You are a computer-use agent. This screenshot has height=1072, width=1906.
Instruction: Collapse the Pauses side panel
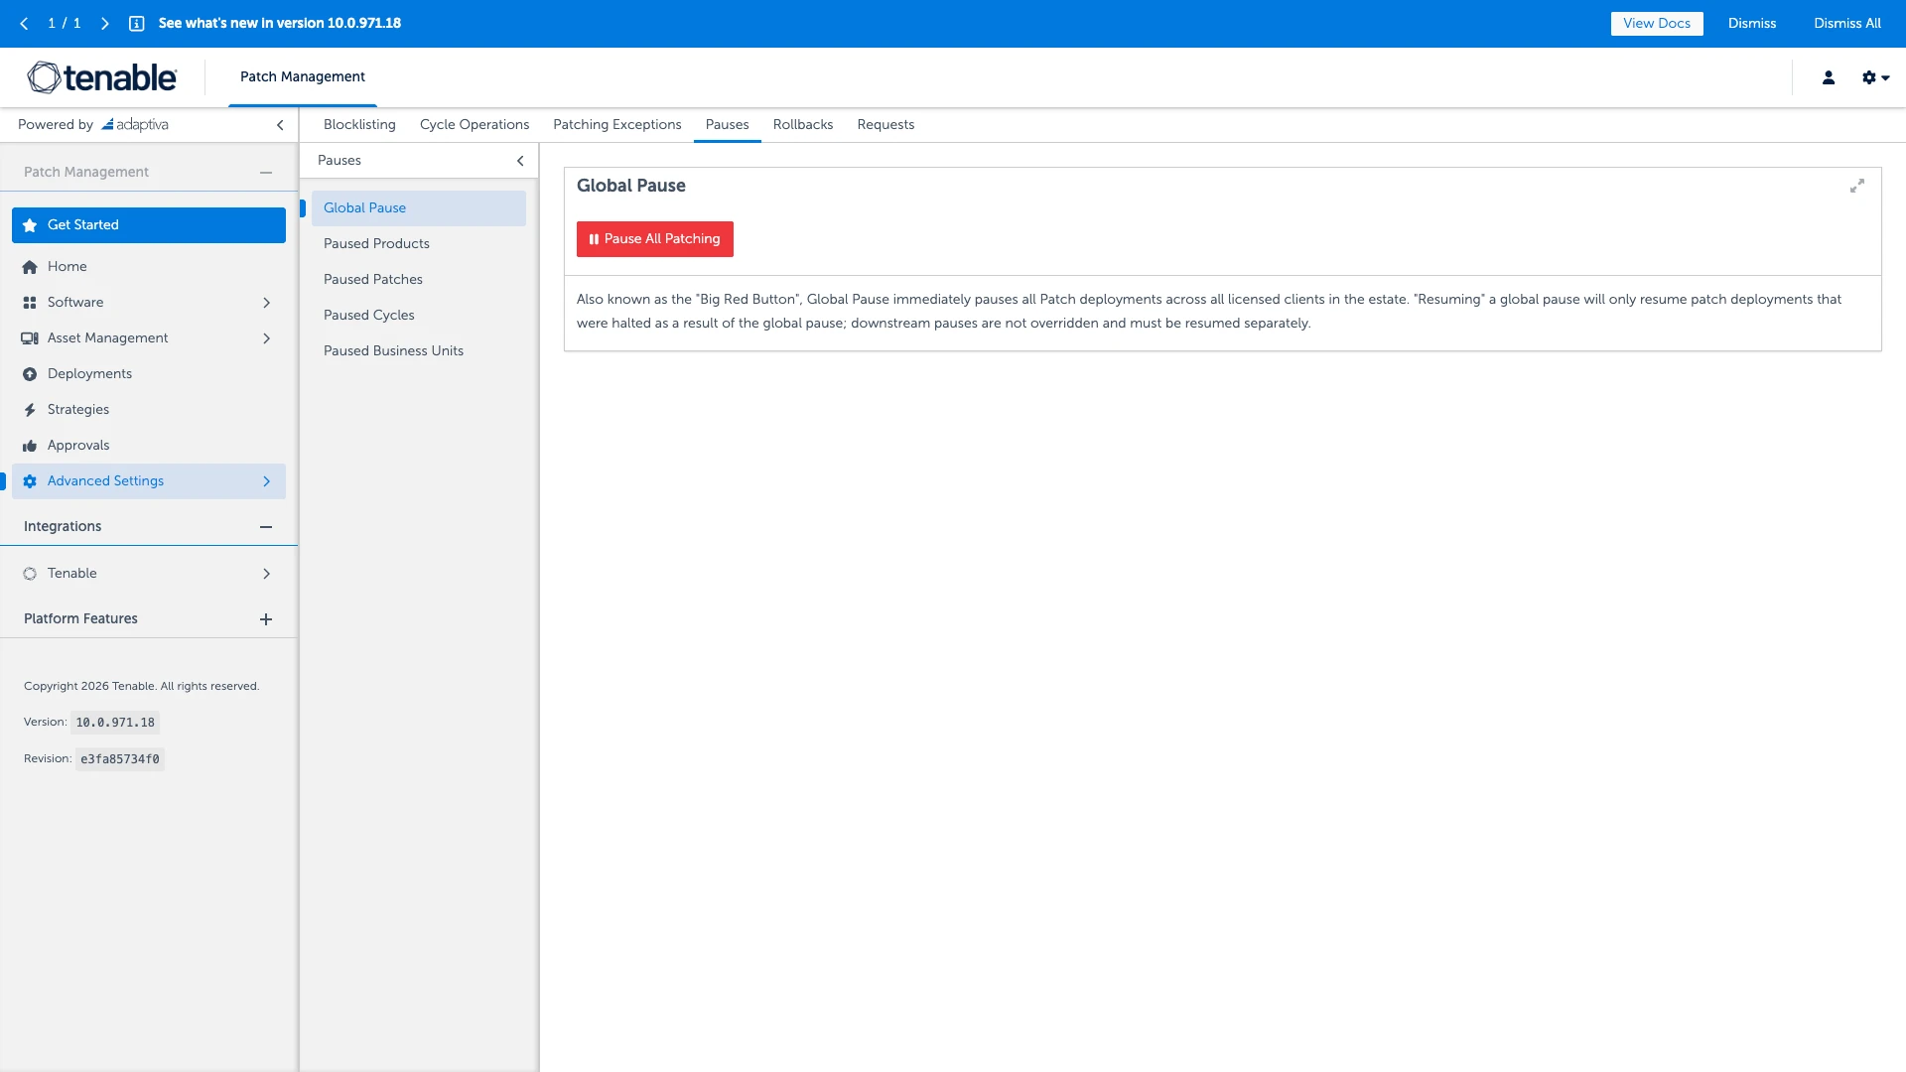click(520, 161)
